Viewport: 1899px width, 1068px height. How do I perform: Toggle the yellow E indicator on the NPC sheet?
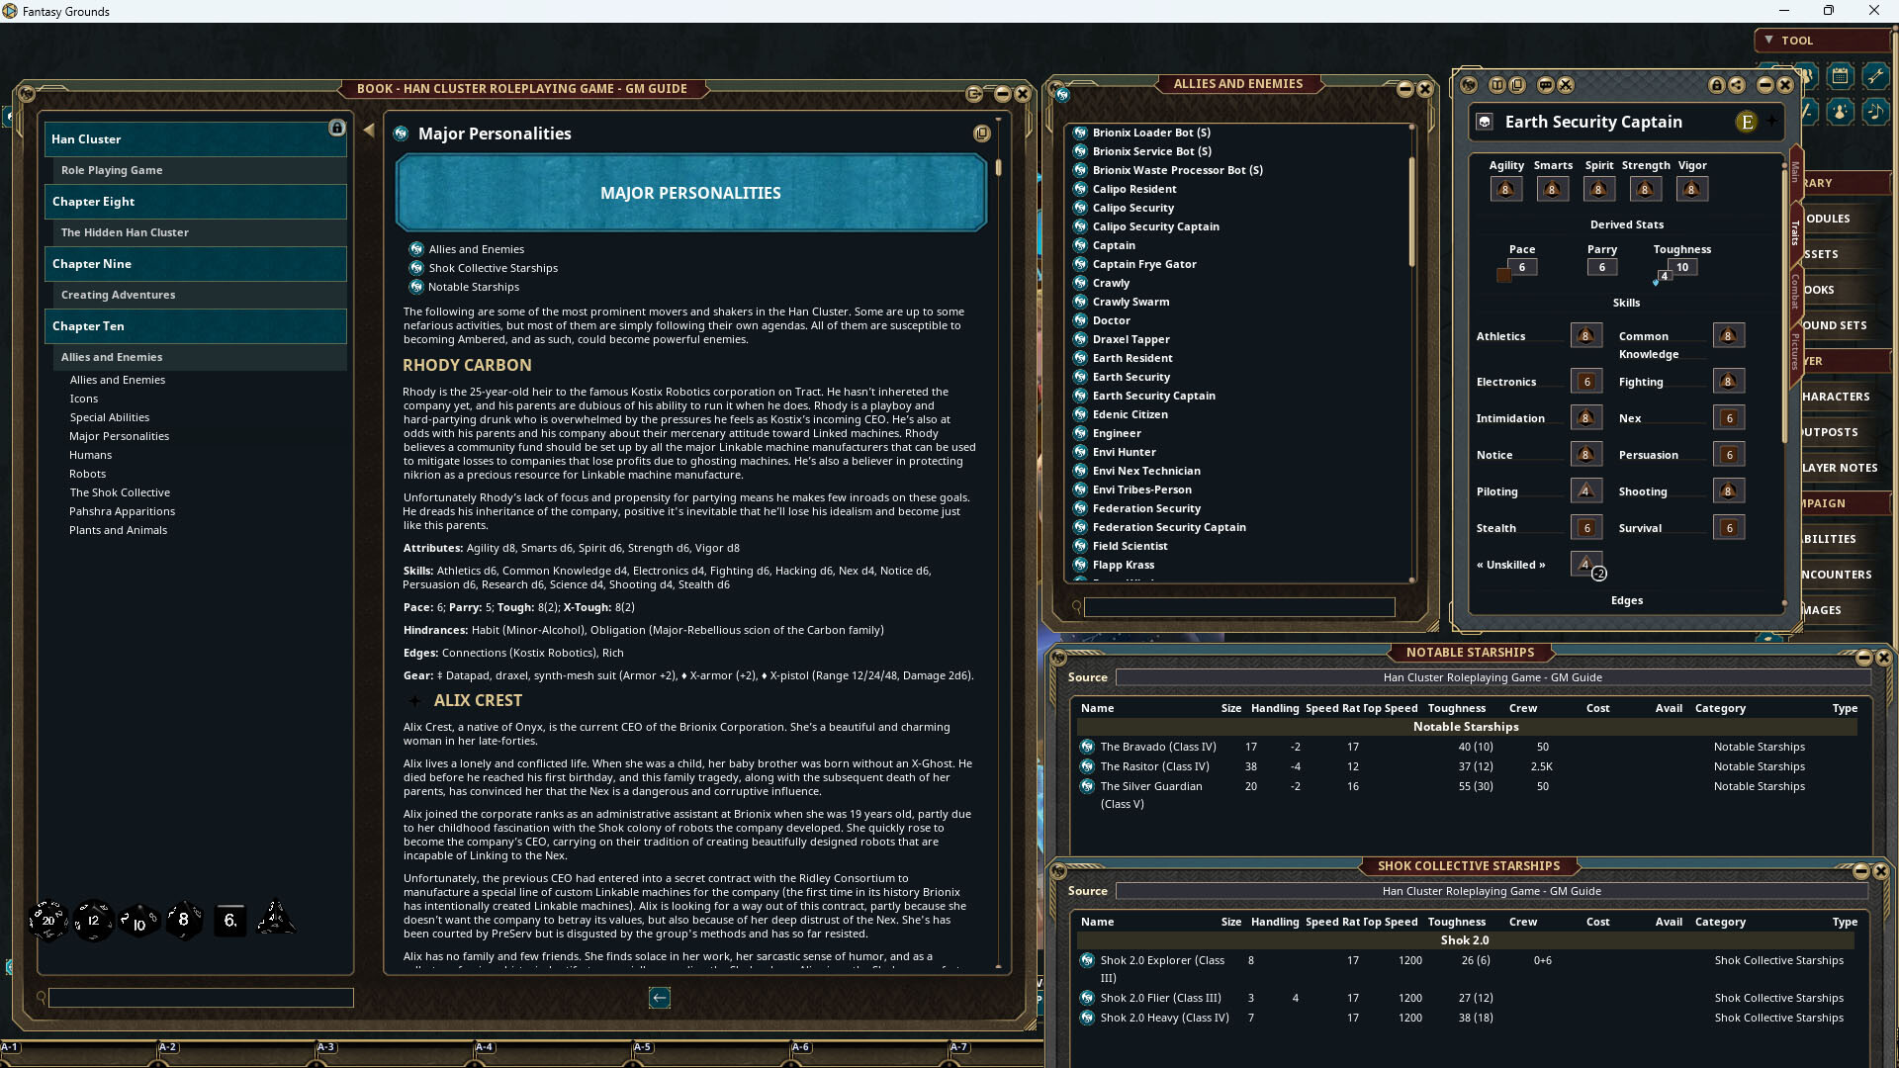(1747, 123)
